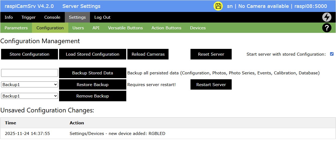This screenshot has height=142, width=336.
Task: Switch to the Devices tab
Action: tap(198, 28)
